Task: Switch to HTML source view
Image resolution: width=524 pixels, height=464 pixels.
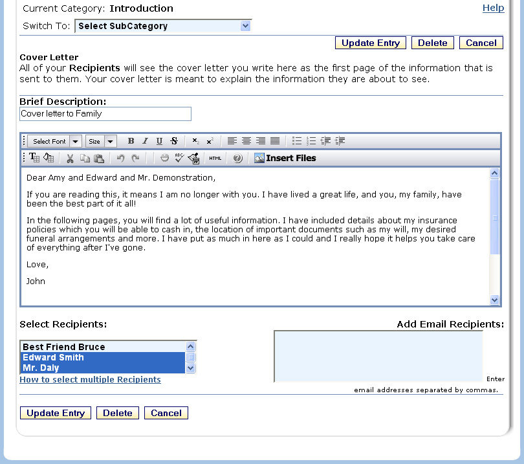Action: pyautogui.click(x=215, y=158)
